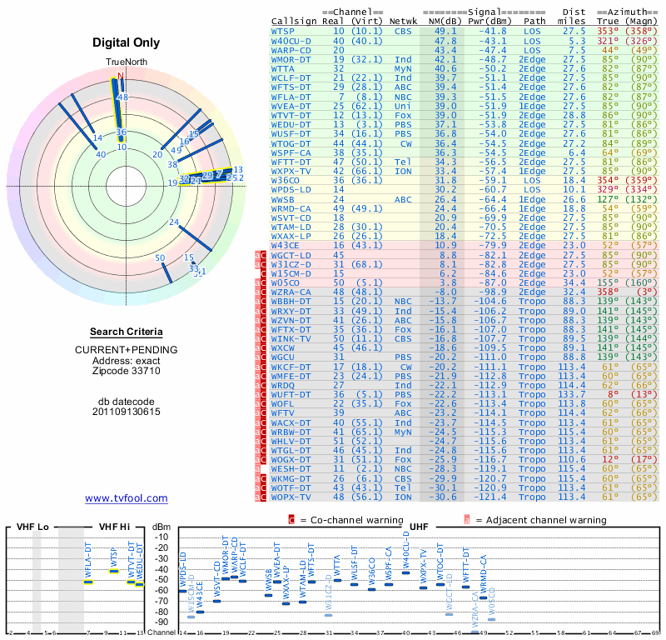Click the Tropo path in WGCU row
The image size is (666, 640).
(x=532, y=357)
